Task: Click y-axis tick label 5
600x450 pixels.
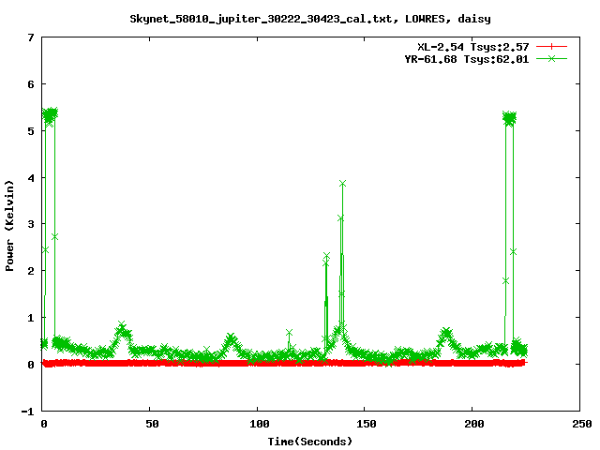Action: (31, 131)
